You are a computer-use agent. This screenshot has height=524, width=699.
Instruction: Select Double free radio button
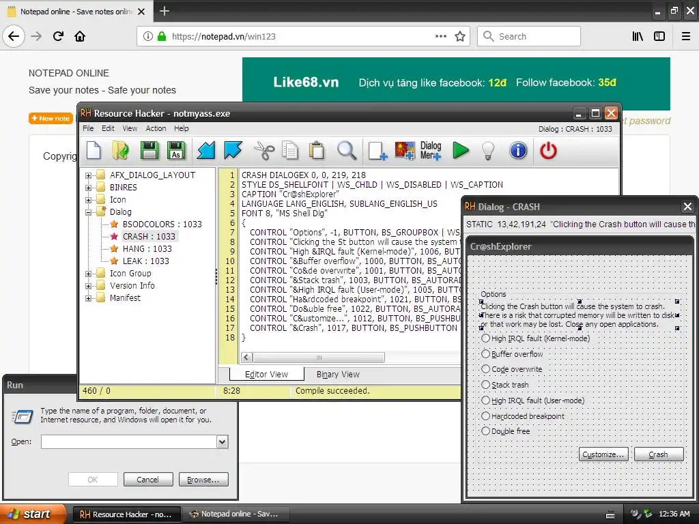[486, 431]
